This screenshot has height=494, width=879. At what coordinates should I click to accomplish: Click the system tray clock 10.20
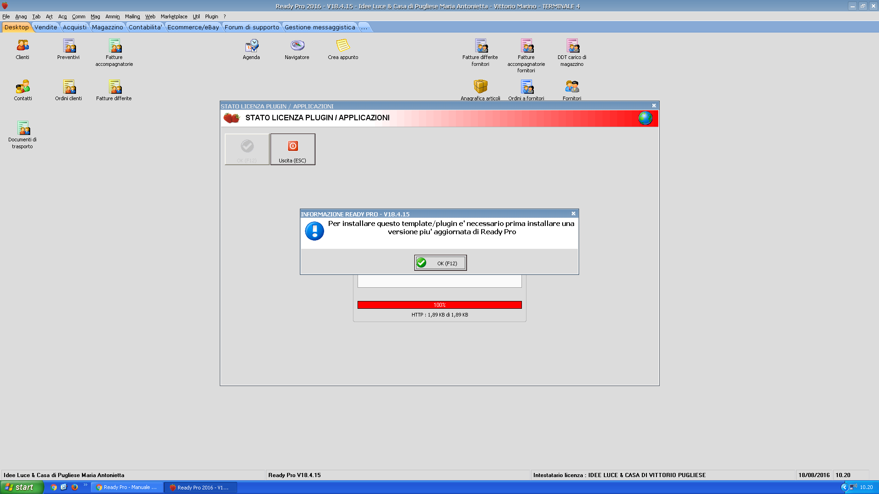(866, 487)
